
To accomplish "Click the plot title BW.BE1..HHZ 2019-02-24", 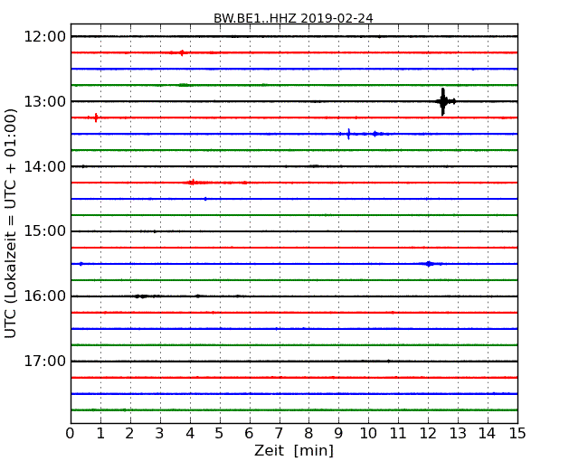I will 293,18.
